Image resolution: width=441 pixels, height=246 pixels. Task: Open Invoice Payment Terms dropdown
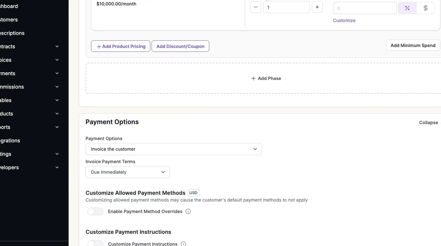[128, 172]
